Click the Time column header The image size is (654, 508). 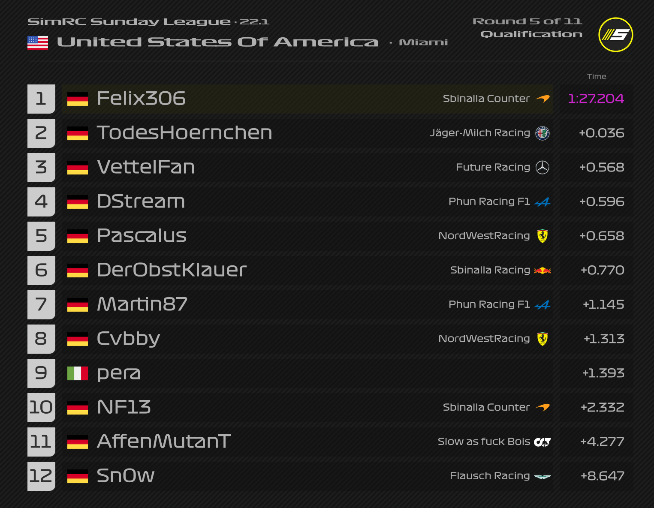click(x=597, y=76)
